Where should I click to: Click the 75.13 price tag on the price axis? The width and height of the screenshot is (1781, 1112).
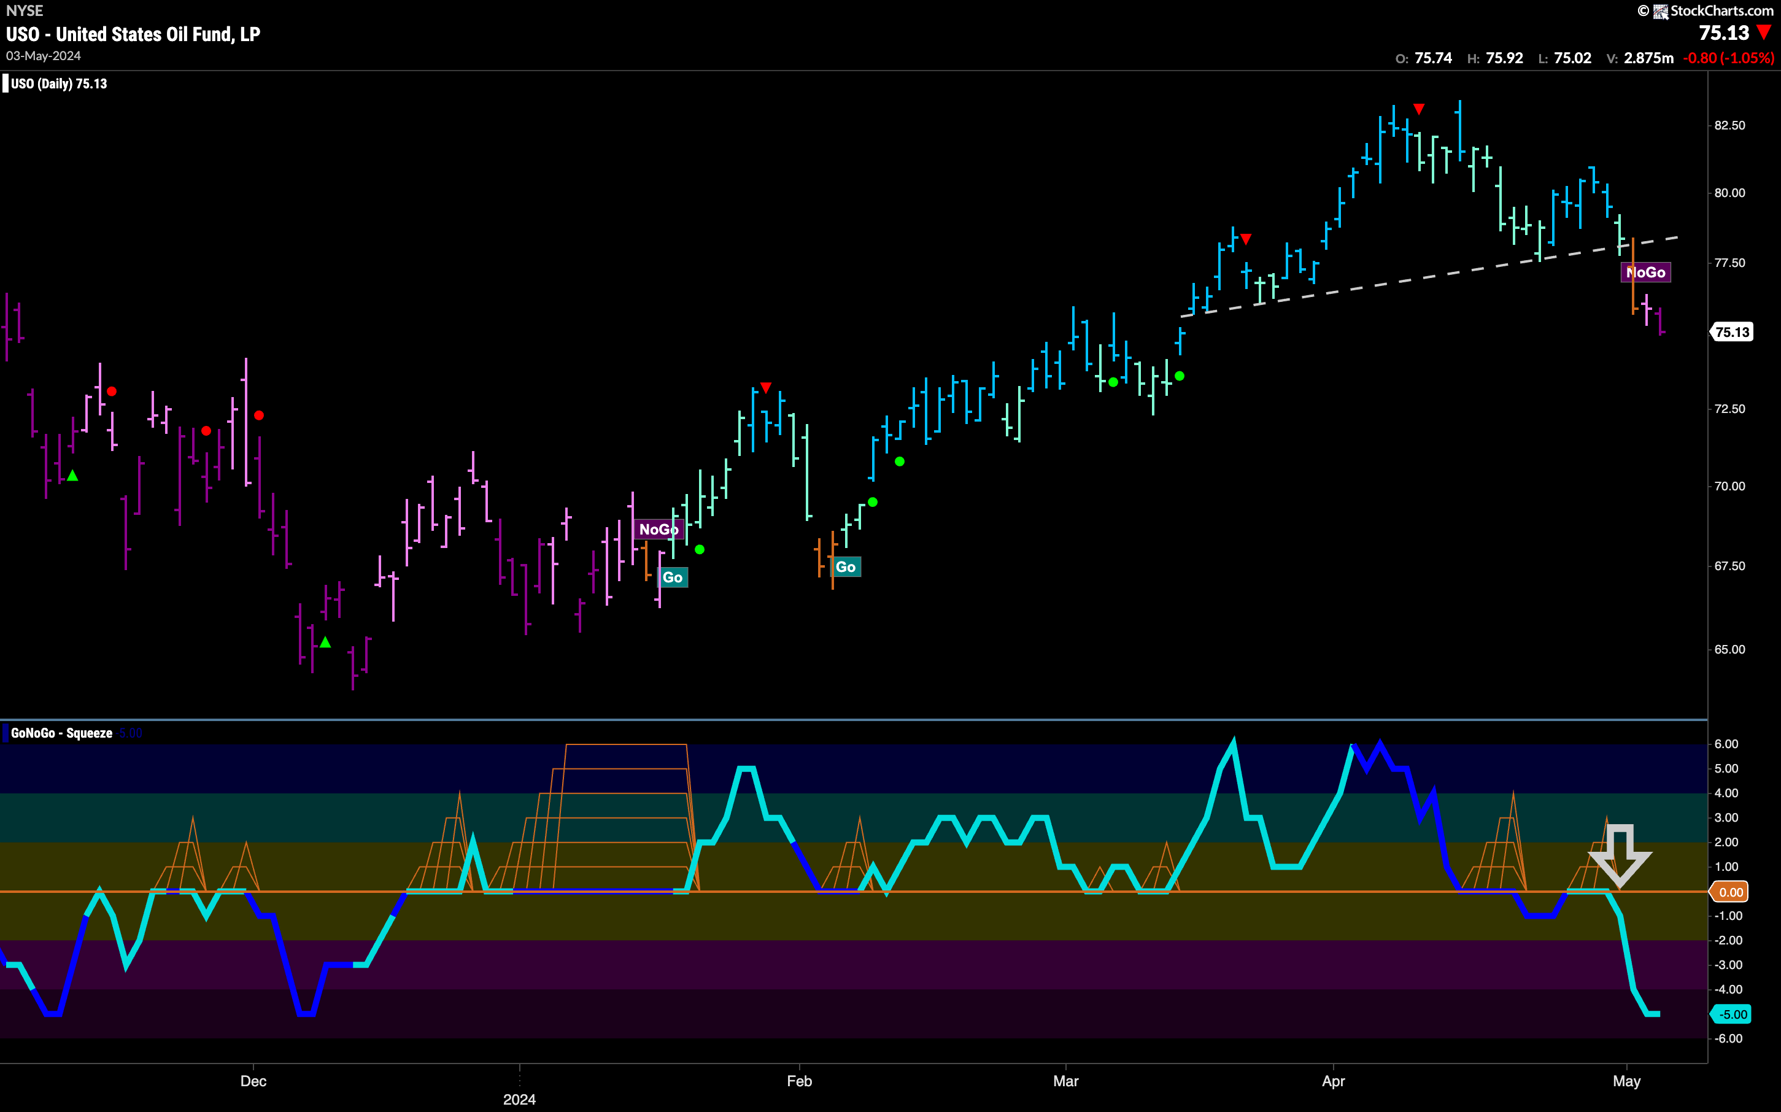pos(1732,331)
